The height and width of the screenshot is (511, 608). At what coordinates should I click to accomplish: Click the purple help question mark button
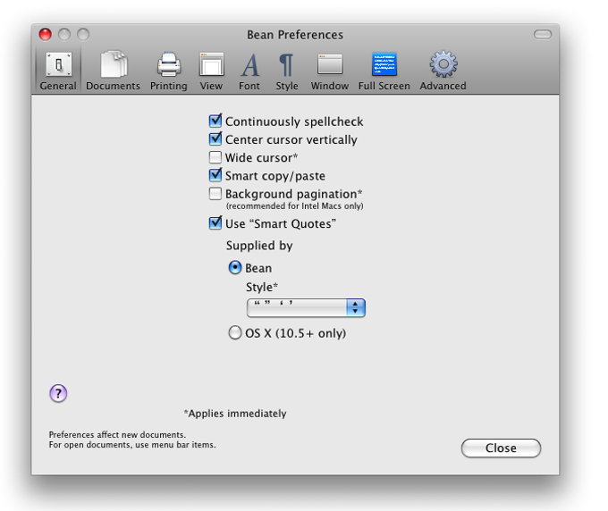click(x=58, y=394)
